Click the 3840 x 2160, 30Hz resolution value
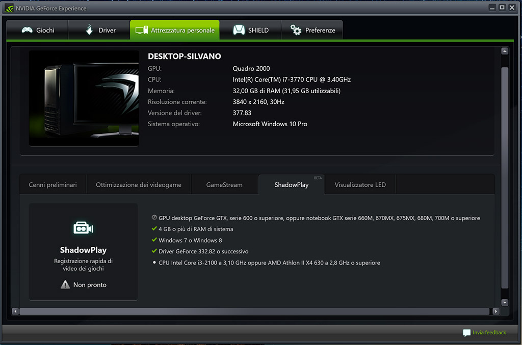Screen dimensions: 522x345 [x=258, y=102]
